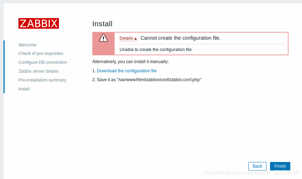Click the warning triangle icon in error box
Screen dimensions: 302x179
(x=103, y=38)
